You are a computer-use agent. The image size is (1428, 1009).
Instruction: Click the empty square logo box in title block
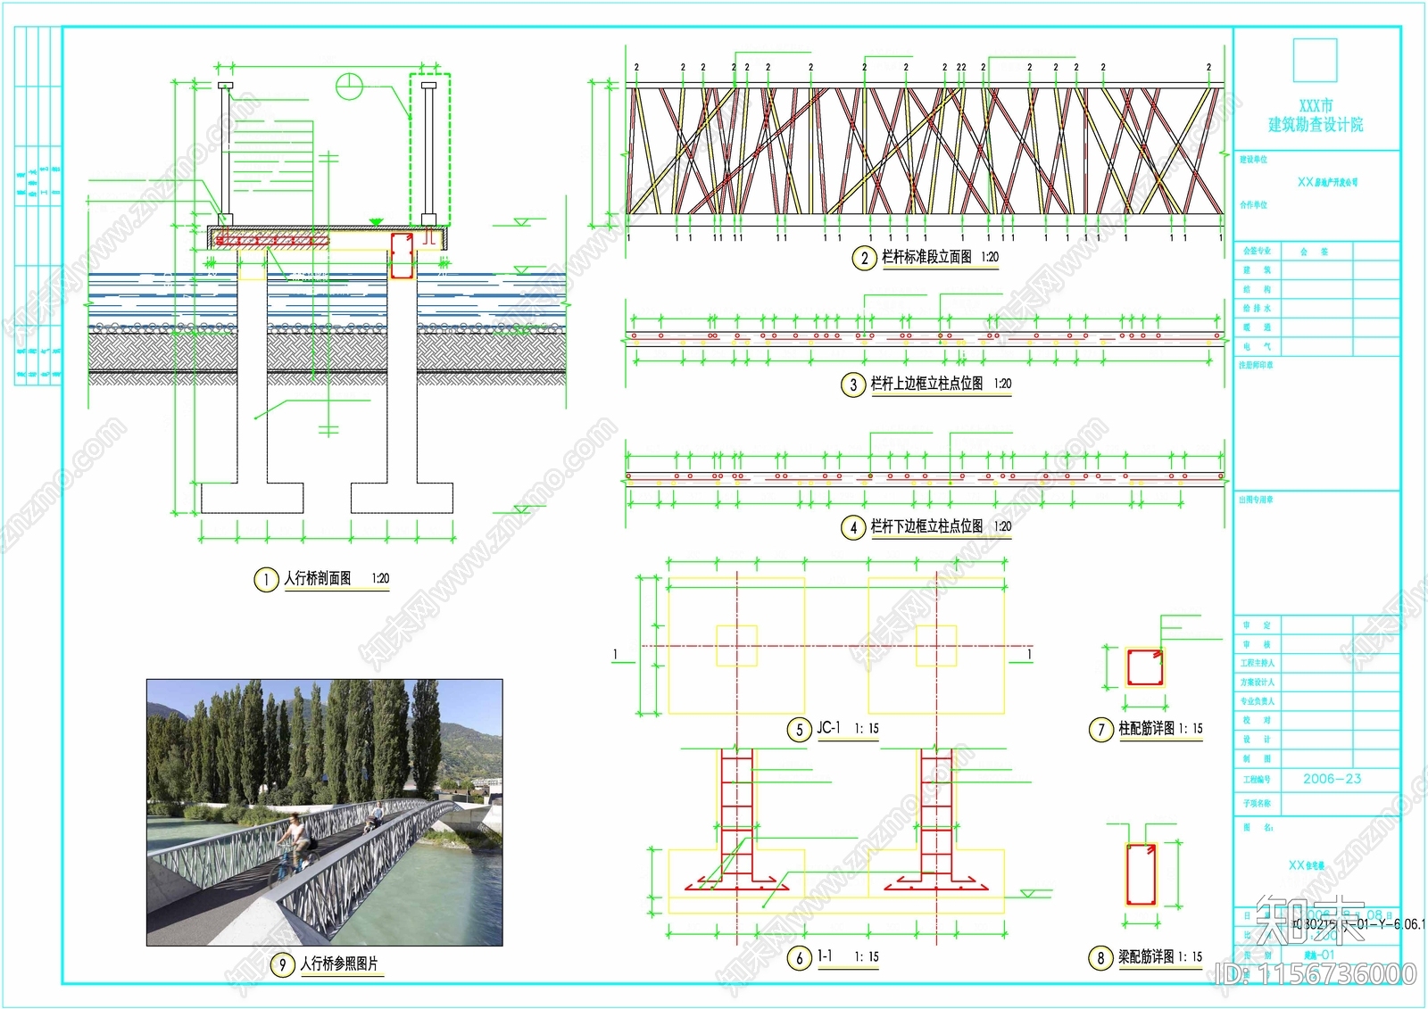(1315, 61)
